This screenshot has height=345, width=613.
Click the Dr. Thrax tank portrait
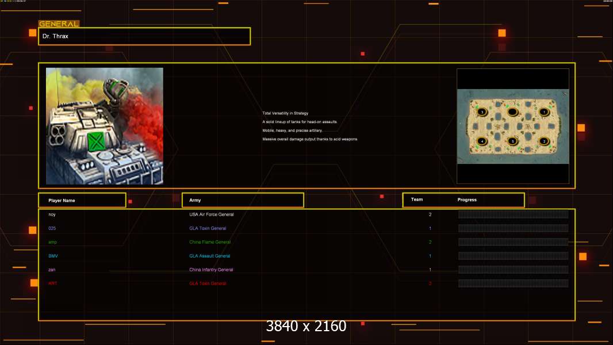(105, 126)
